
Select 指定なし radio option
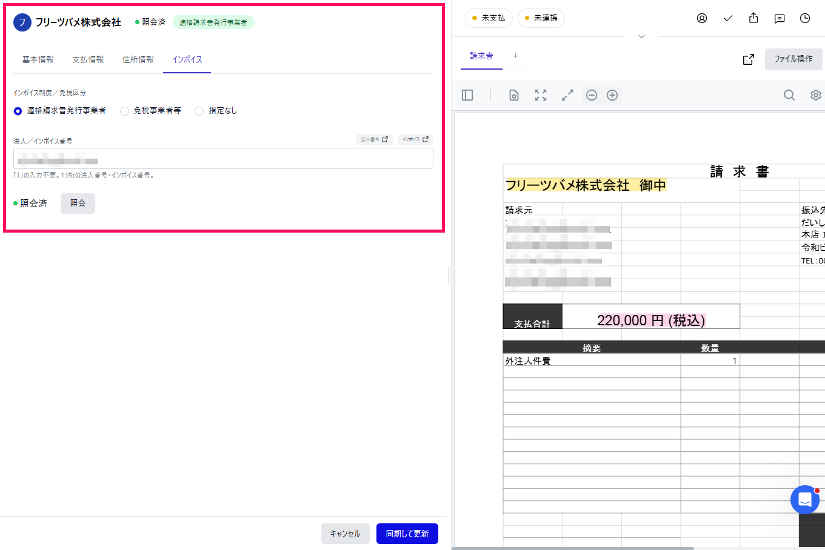point(199,111)
